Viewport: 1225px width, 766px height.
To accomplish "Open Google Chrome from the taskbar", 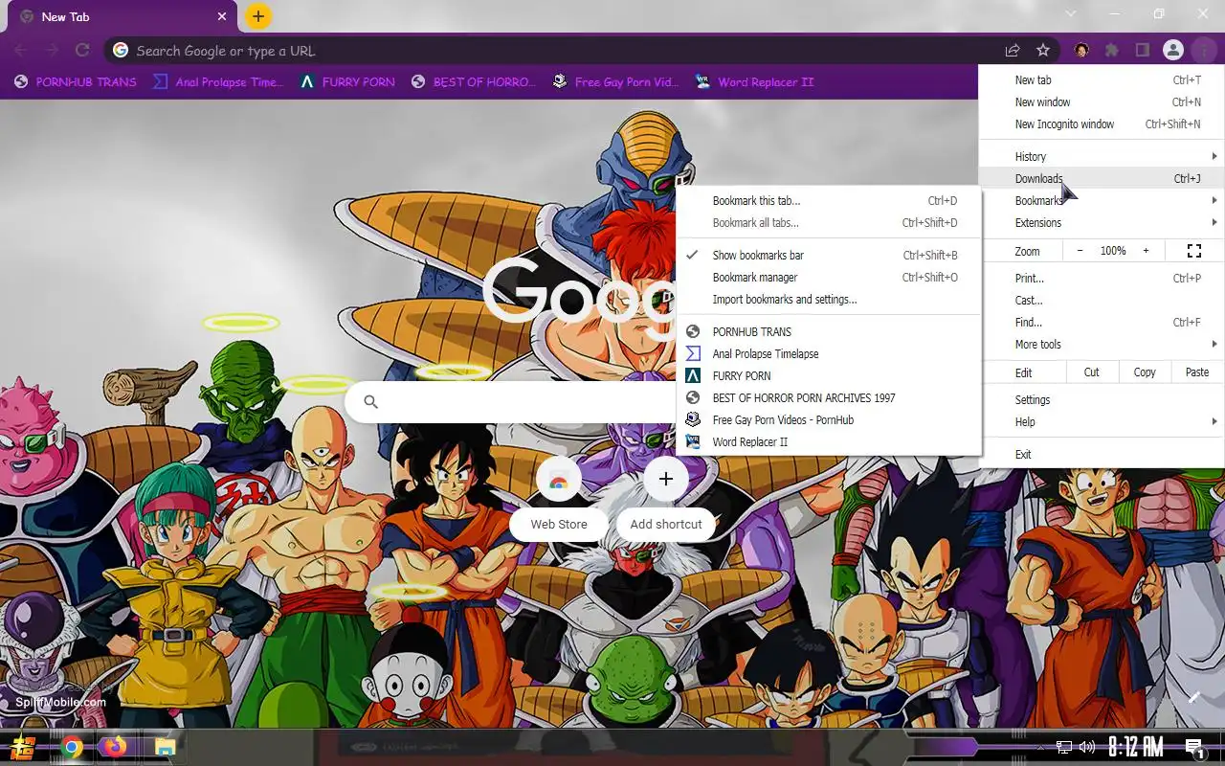I will click(x=72, y=747).
